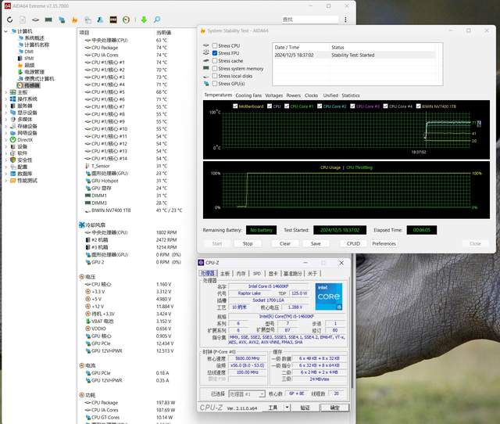Switch to the Cooling Fans tab
The height and width of the screenshot is (424, 500).
249,95
